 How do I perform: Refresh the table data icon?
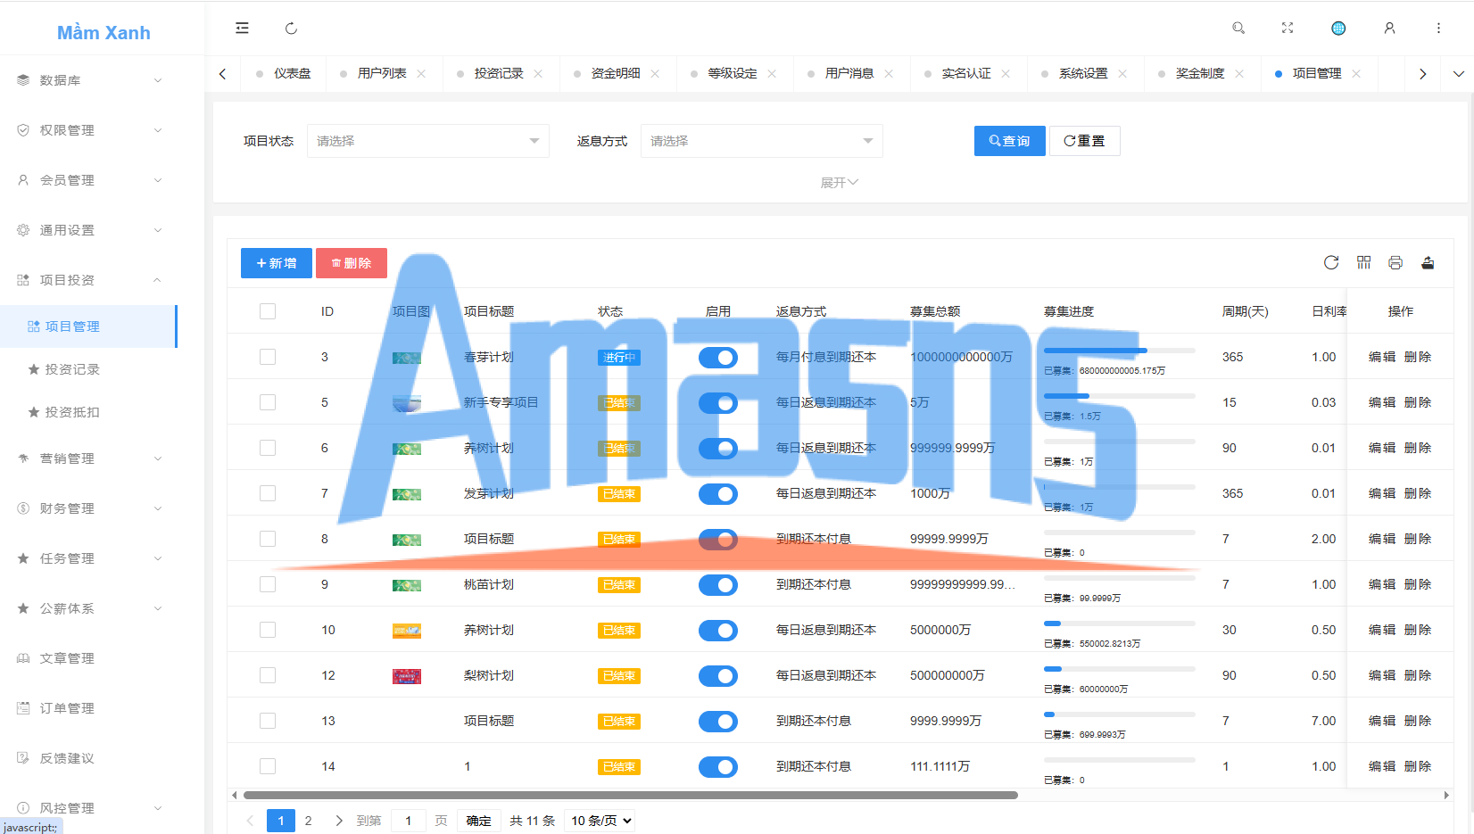pyautogui.click(x=1331, y=262)
